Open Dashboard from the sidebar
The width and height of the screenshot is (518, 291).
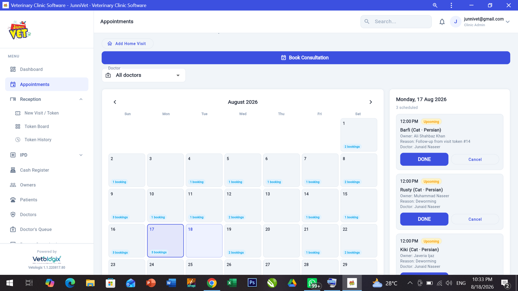47,69
